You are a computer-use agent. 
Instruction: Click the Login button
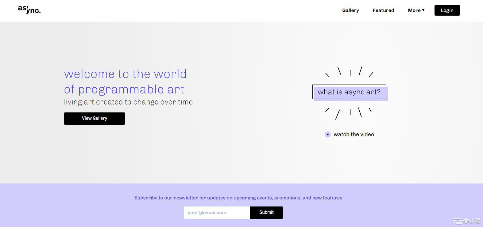447,10
